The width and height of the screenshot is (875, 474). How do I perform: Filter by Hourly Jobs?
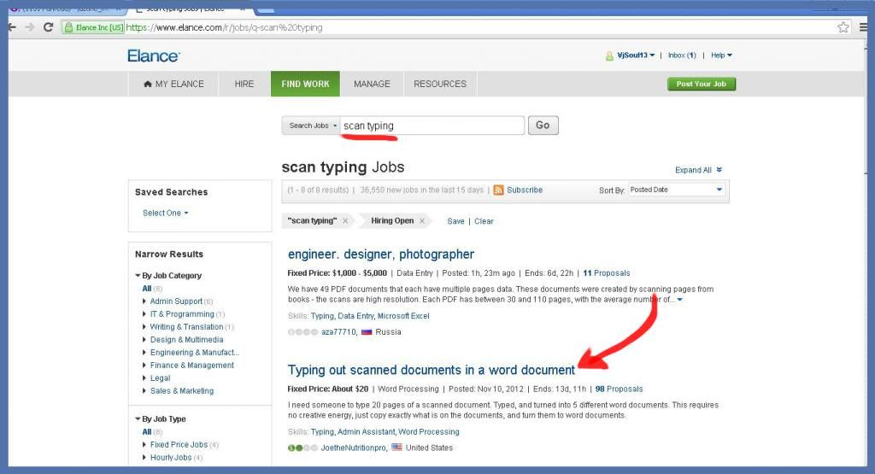171,457
